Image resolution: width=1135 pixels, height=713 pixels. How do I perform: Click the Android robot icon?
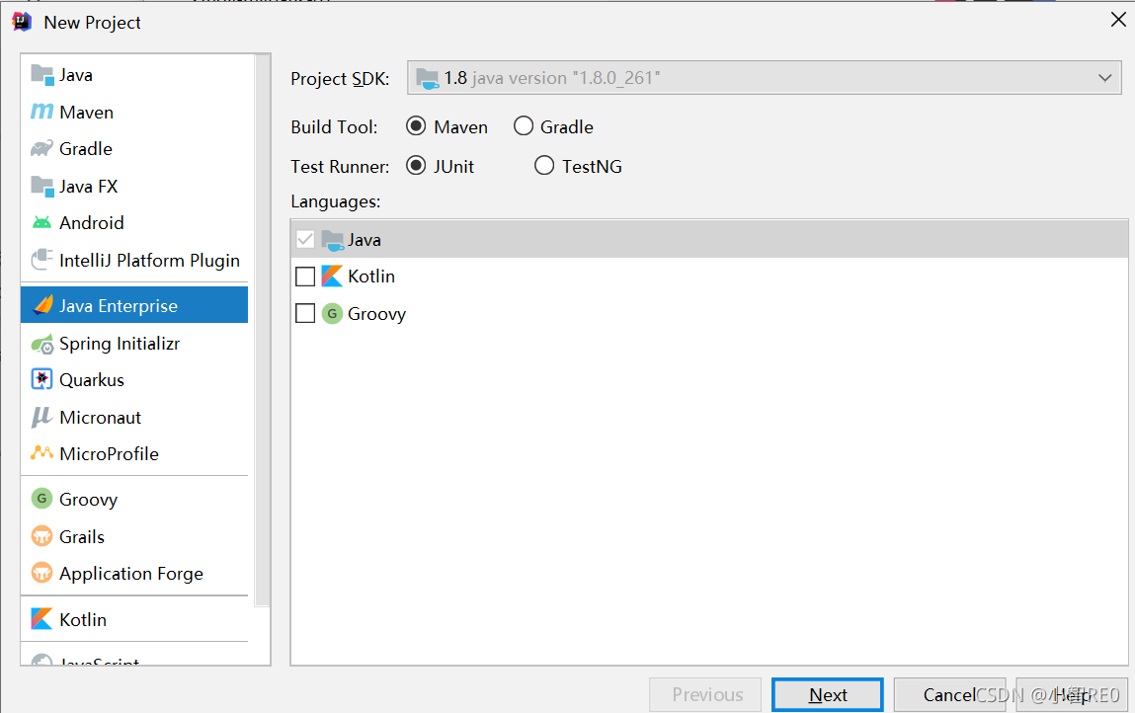click(42, 222)
